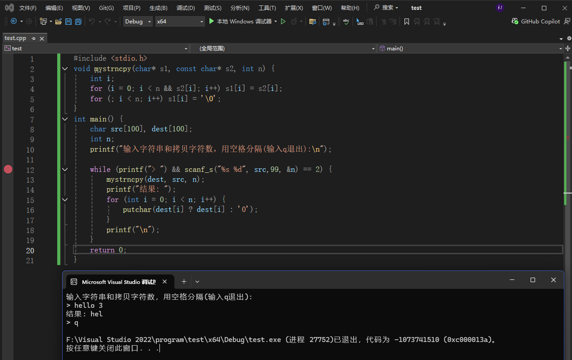Close the test.cpp editor tab
572x360 pixels.
coord(42,39)
